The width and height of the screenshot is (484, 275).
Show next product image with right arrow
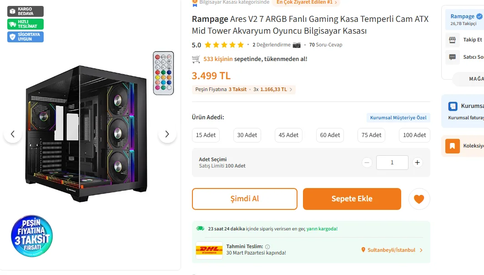tap(167, 134)
